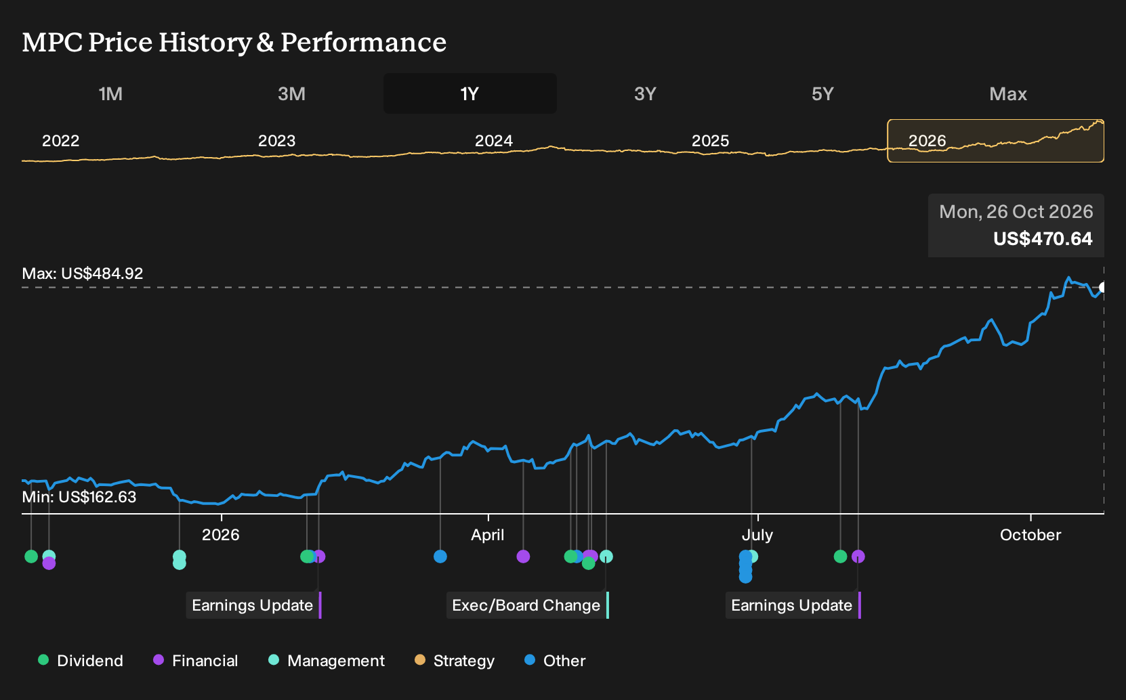This screenshot has width=1126, height=700.
Task: Select purple Financial marker in May cluster
Action: click(x=591, y=556)
